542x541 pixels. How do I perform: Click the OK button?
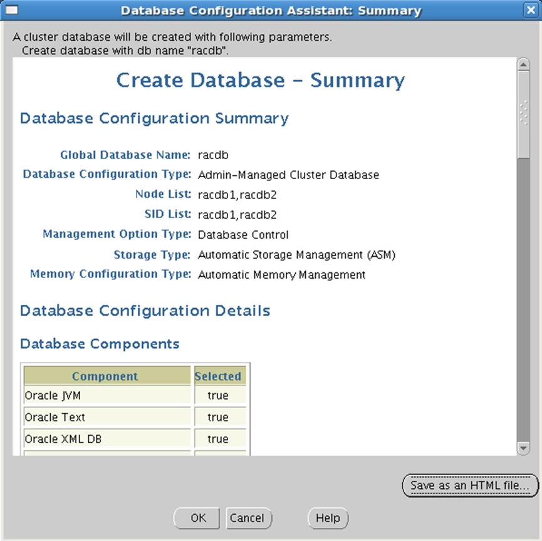tap(196, 518)
